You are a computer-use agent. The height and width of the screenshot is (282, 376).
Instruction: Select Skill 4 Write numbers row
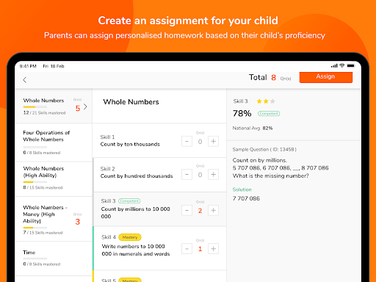[x=159, y=248]
